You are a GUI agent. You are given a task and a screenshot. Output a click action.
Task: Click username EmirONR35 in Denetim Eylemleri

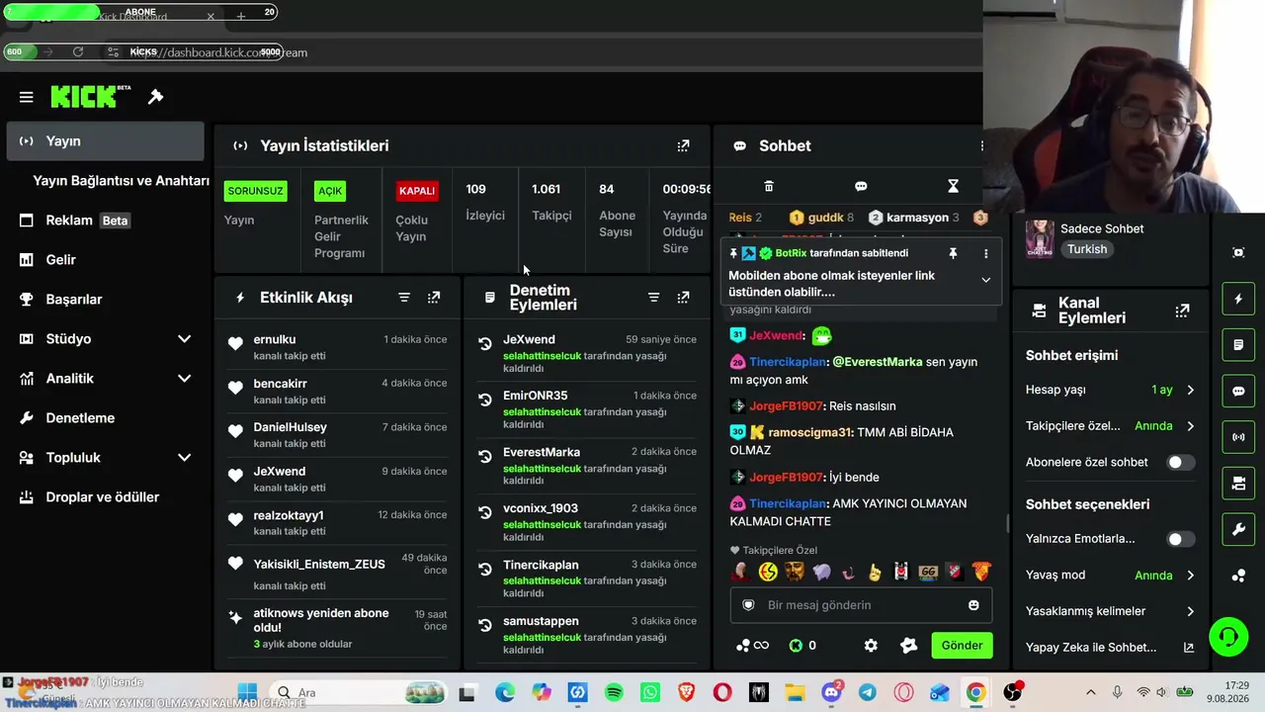[x=535, y=396]
